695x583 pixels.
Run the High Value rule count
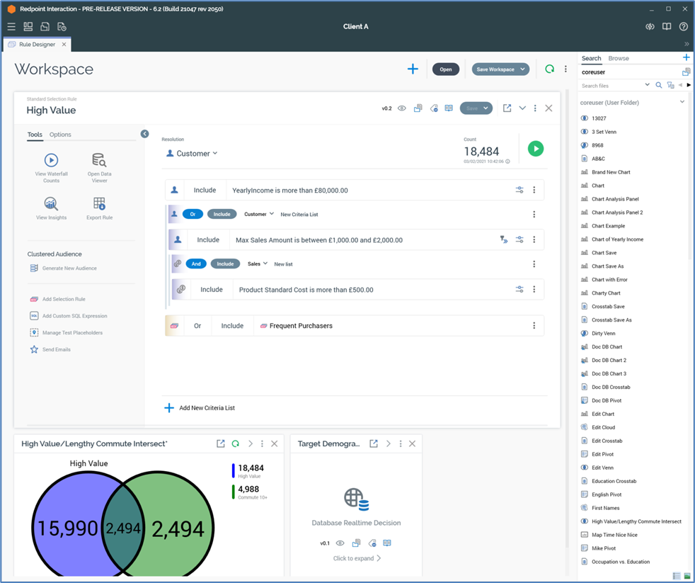pyautogui.click(x=536, y=149)
